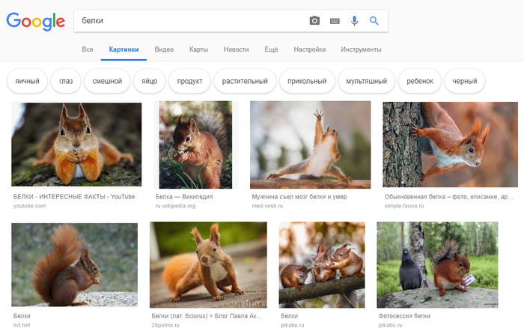Click the camera search-by-image icon
Screen dimensions: 524x328
click(314, 21)
